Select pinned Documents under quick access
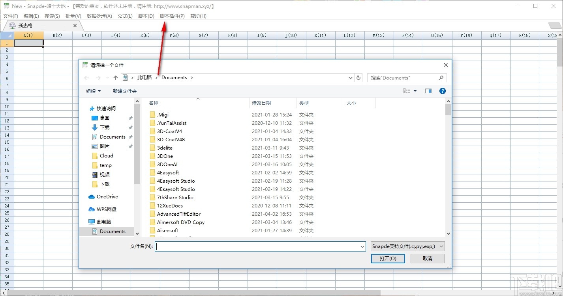Image resolution: width=563 pixels, height=296 pixels. point(109,137)
